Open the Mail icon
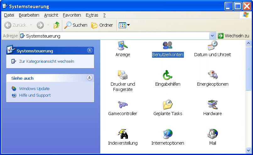Screen dimensions: 253x155 (x=212, y=134)
